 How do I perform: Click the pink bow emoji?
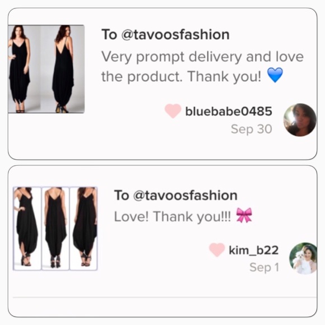[x=244, y=215]
